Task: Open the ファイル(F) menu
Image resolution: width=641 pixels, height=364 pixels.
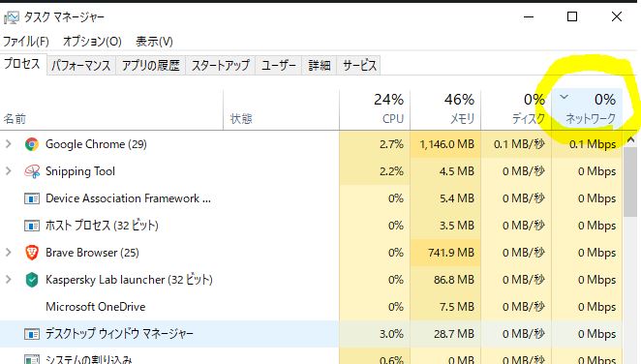Action: tap(26, 42)
